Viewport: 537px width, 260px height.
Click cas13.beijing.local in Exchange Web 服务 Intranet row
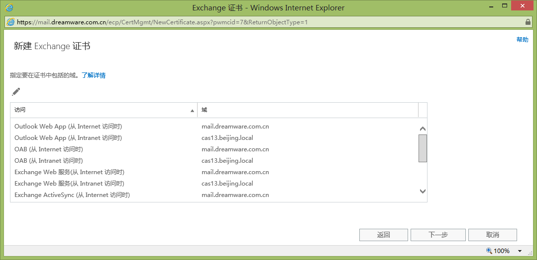(227, 184)
